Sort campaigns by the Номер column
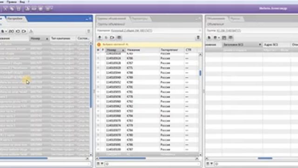The image size is (298, 168). [39, 38]
